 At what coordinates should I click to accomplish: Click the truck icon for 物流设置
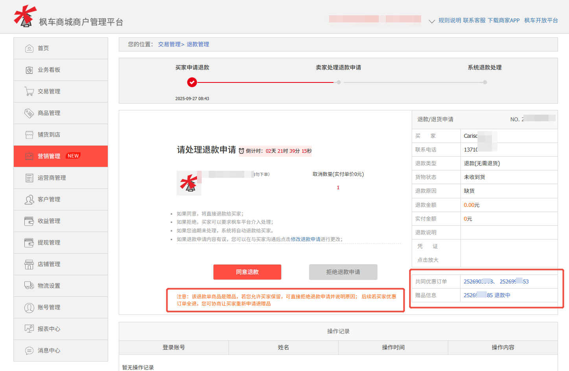pos(29,285)
